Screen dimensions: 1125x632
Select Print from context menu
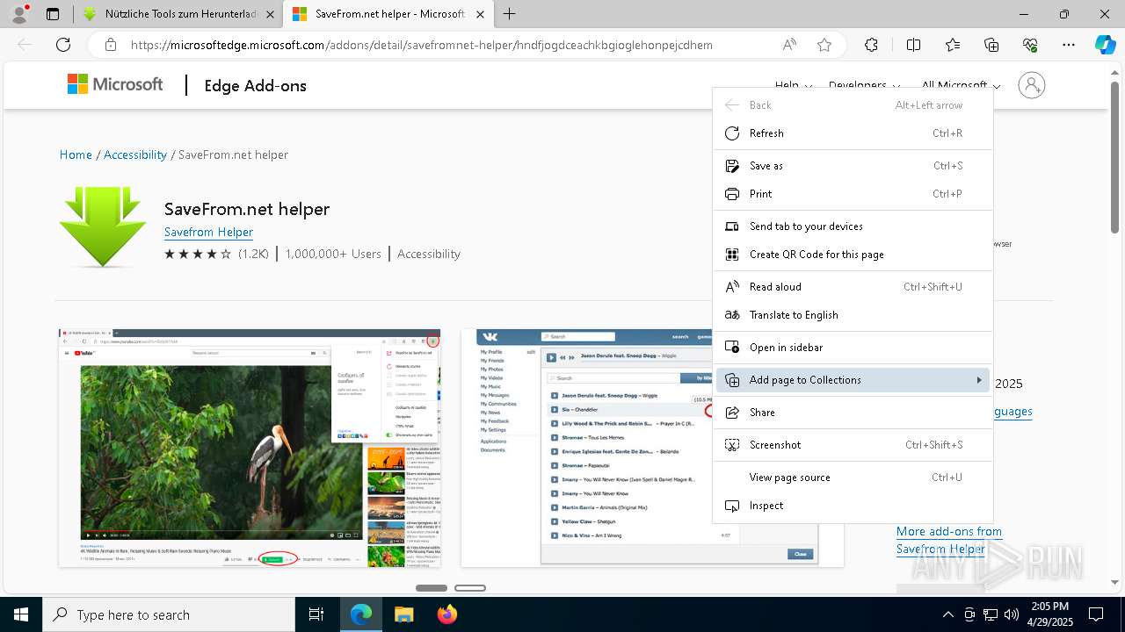(853, 194)
